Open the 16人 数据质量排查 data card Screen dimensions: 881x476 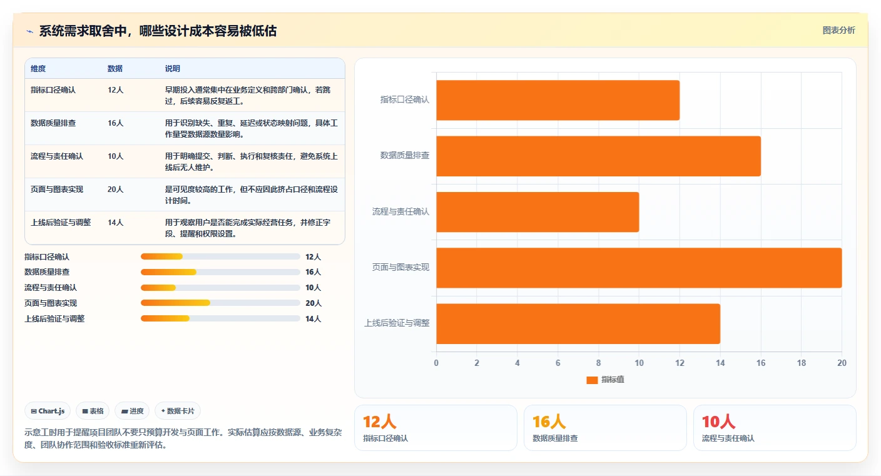[x=605, y=428]
